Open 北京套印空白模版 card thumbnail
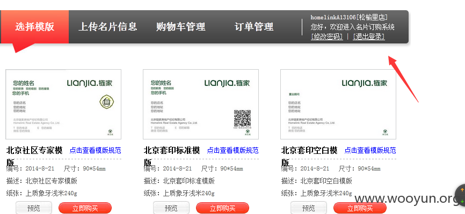The height and width of the screenshot is (214, 465). tap(338, 105)
